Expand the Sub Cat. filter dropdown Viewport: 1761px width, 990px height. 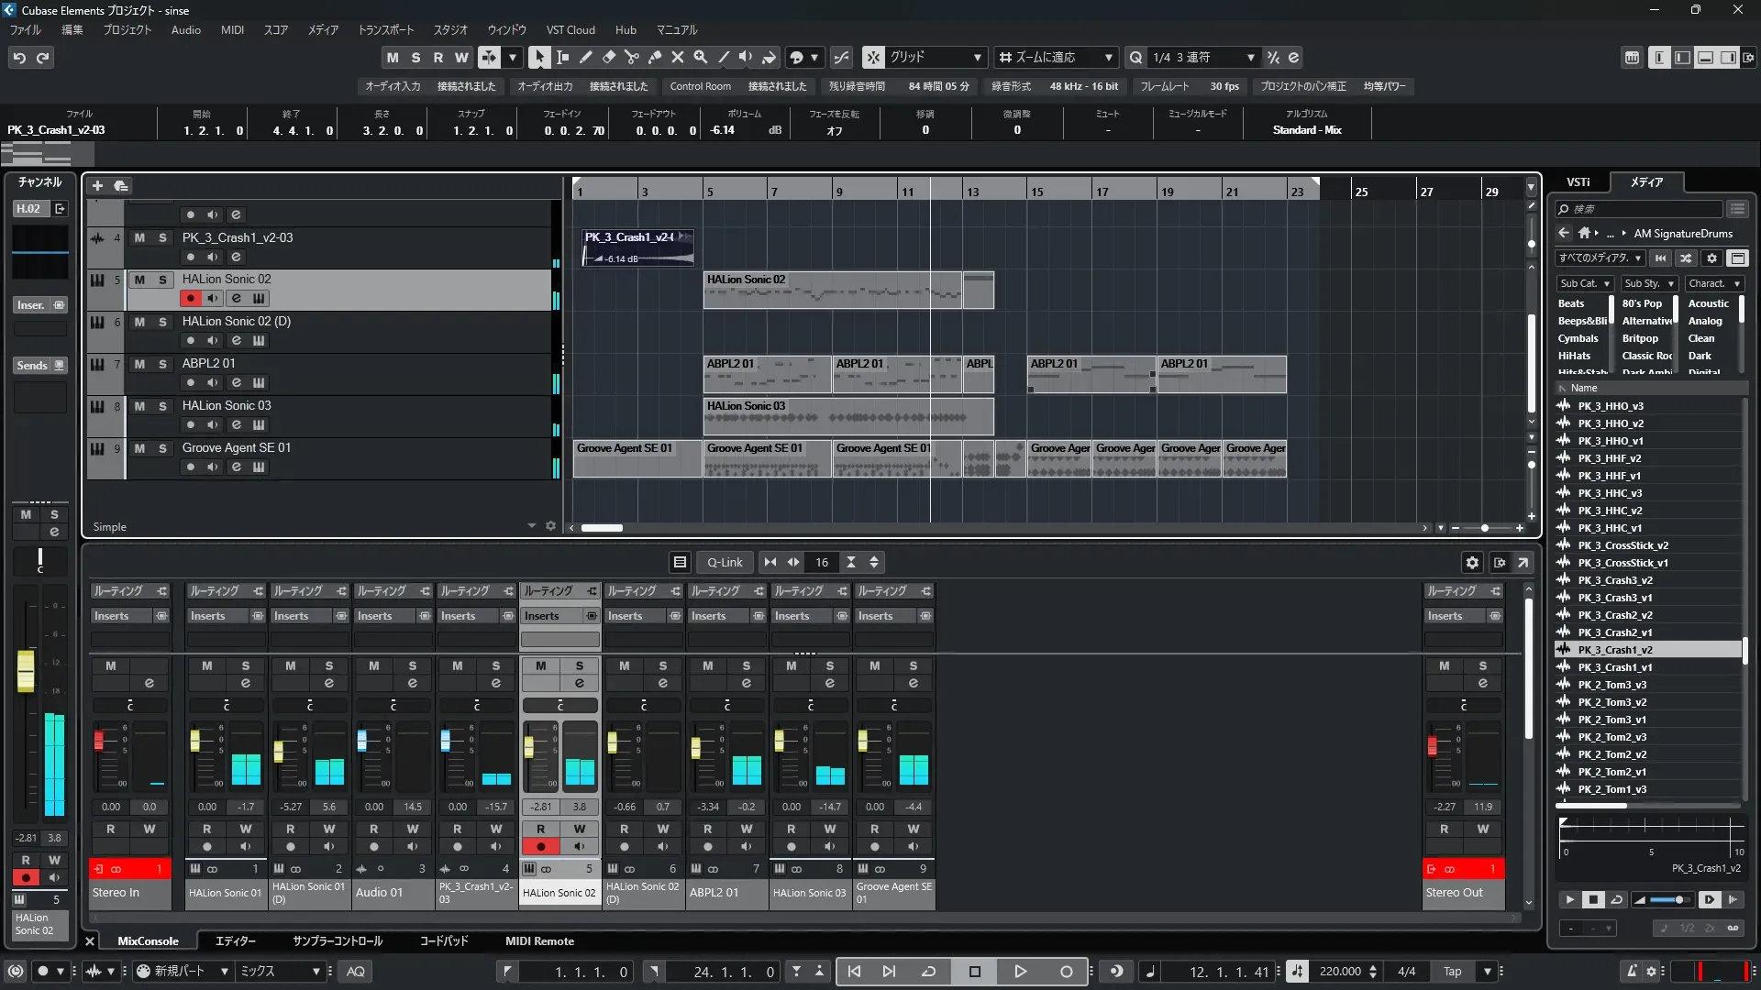tap(1585, 284)
